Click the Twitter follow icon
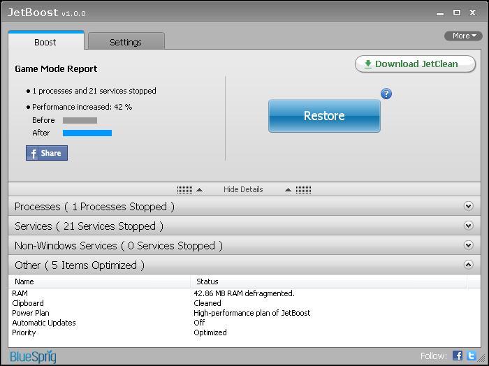The image size is (489, 366). [x=472, y=356]
